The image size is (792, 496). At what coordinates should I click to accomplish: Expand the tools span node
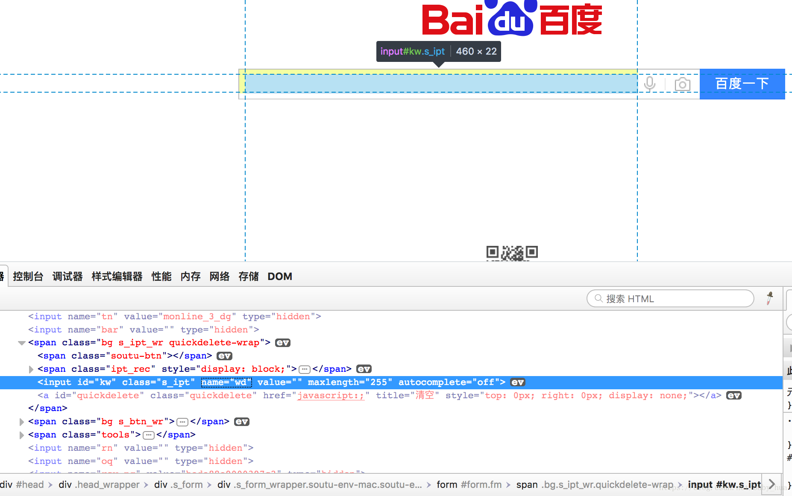21,435
